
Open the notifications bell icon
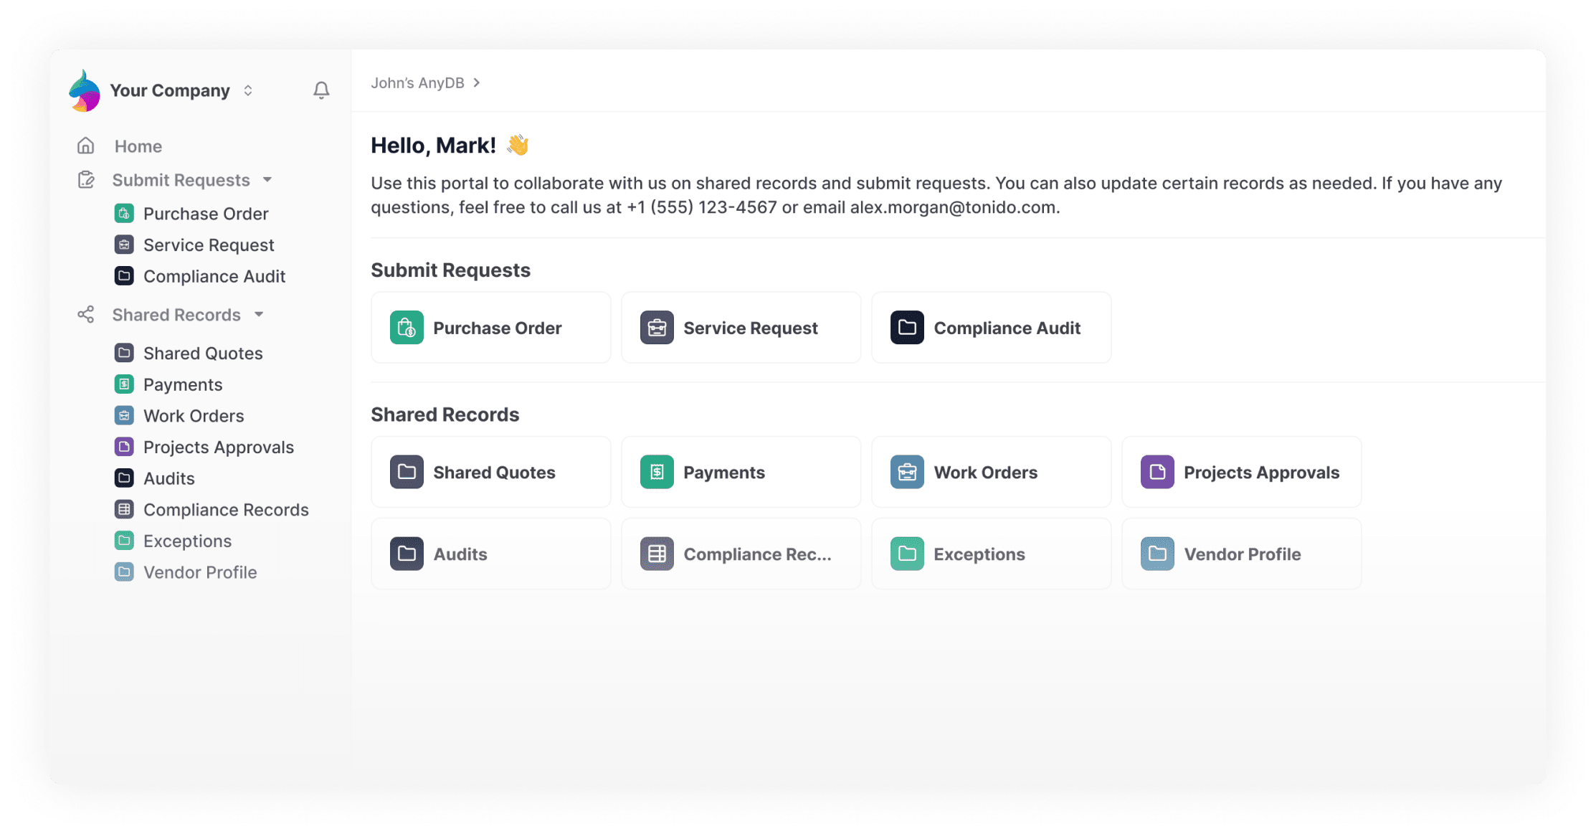coord(321,90)
